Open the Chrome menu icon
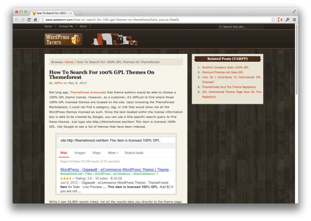This screenshot has width=311, height=221. click(x=294, y=20)
